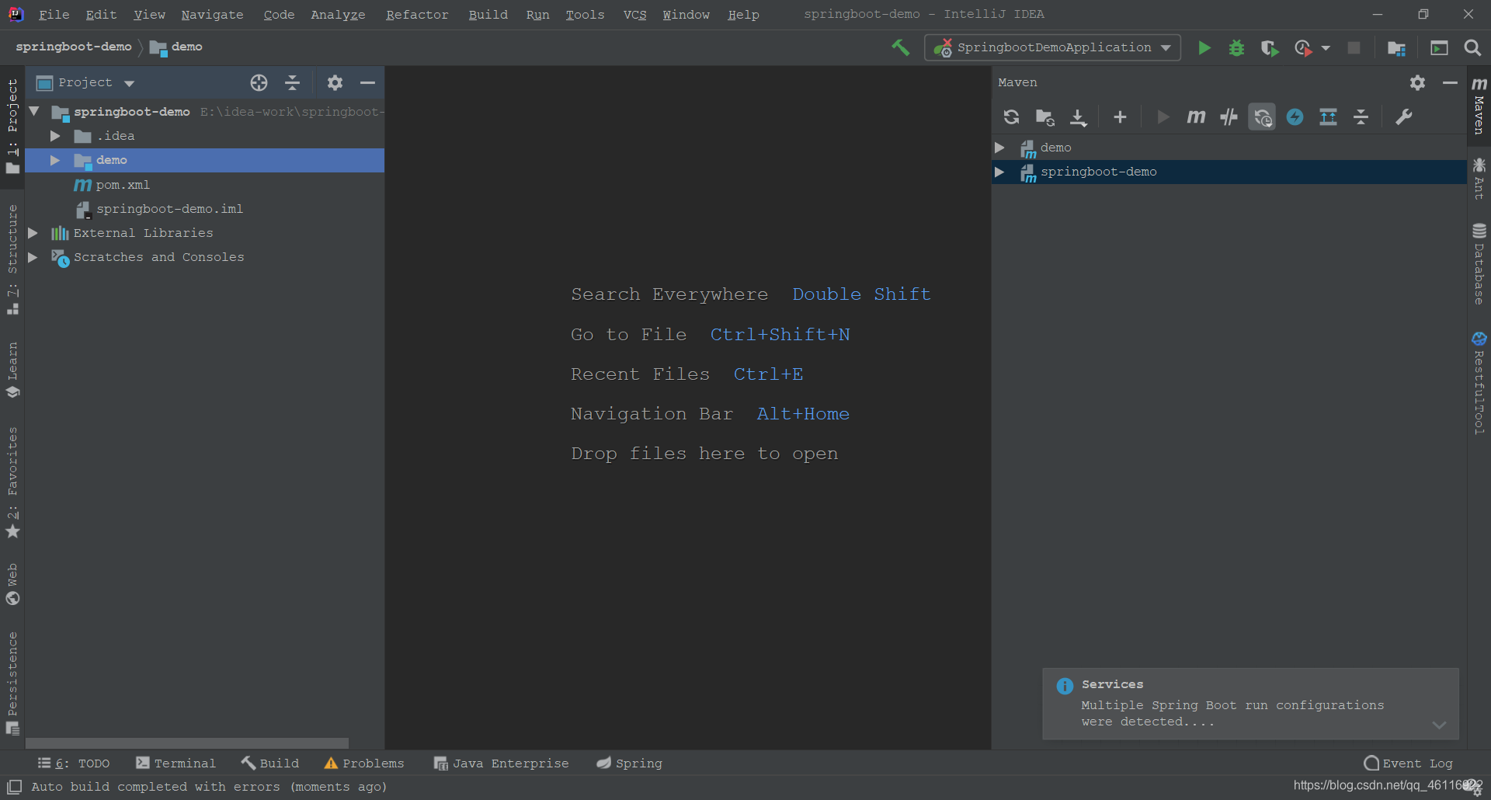Open Maven panel gear options
Image resolution: width=1491 pixels, height=800 pixels.
tap(1417, 82)
